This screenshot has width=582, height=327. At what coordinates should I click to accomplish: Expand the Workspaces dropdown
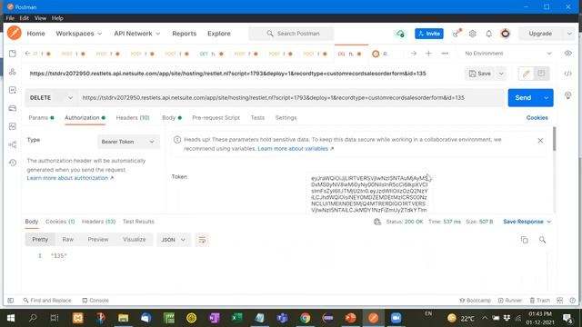(79, 34)
